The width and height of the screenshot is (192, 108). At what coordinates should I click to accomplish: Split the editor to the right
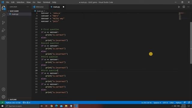(184, 7)
